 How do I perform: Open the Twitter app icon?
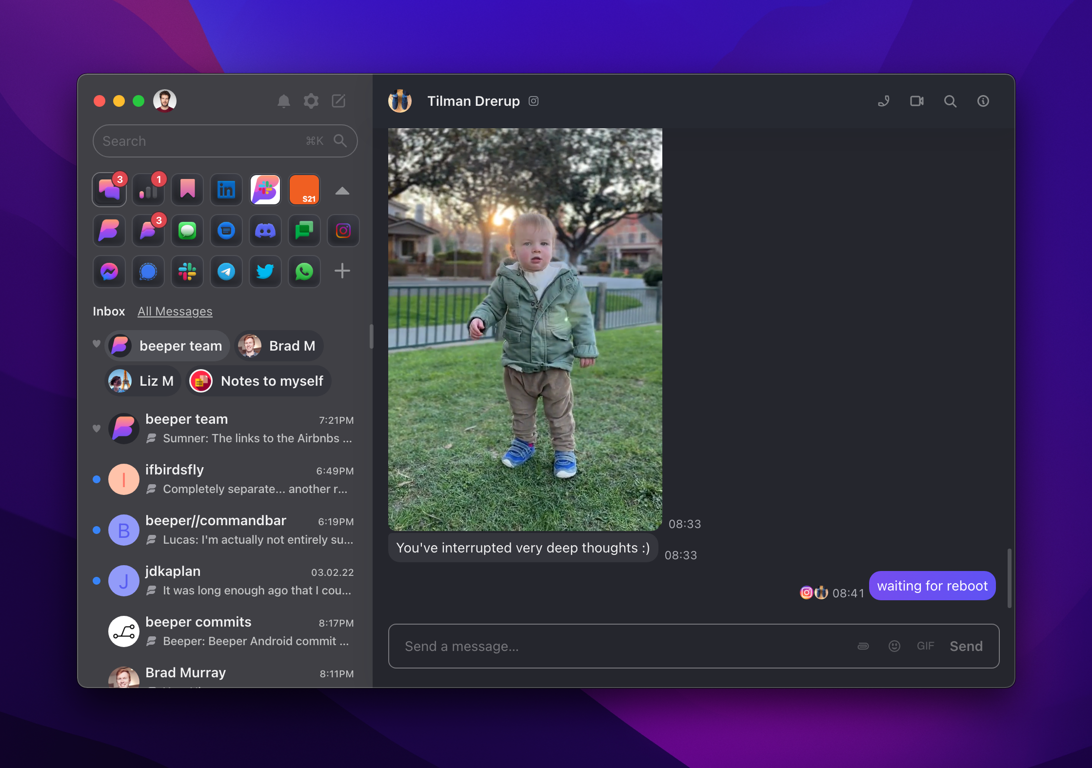[264, 270]
